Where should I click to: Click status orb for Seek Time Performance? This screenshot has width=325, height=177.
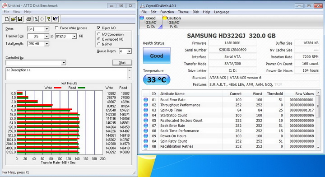146,131
